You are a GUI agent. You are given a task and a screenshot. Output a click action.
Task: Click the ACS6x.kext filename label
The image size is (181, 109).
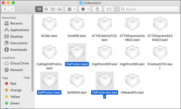click(x=49, y=36)
